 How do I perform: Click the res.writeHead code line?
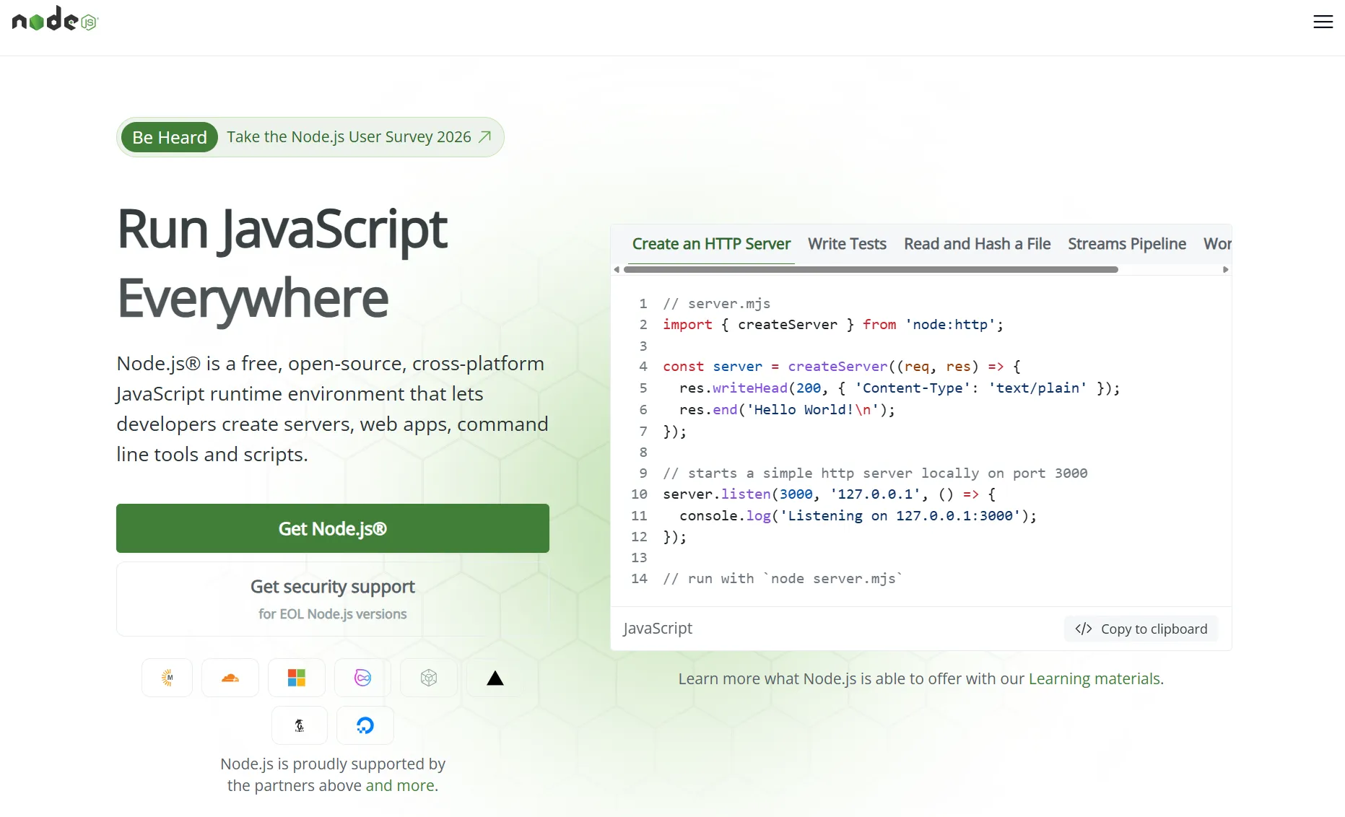point(900,388)
